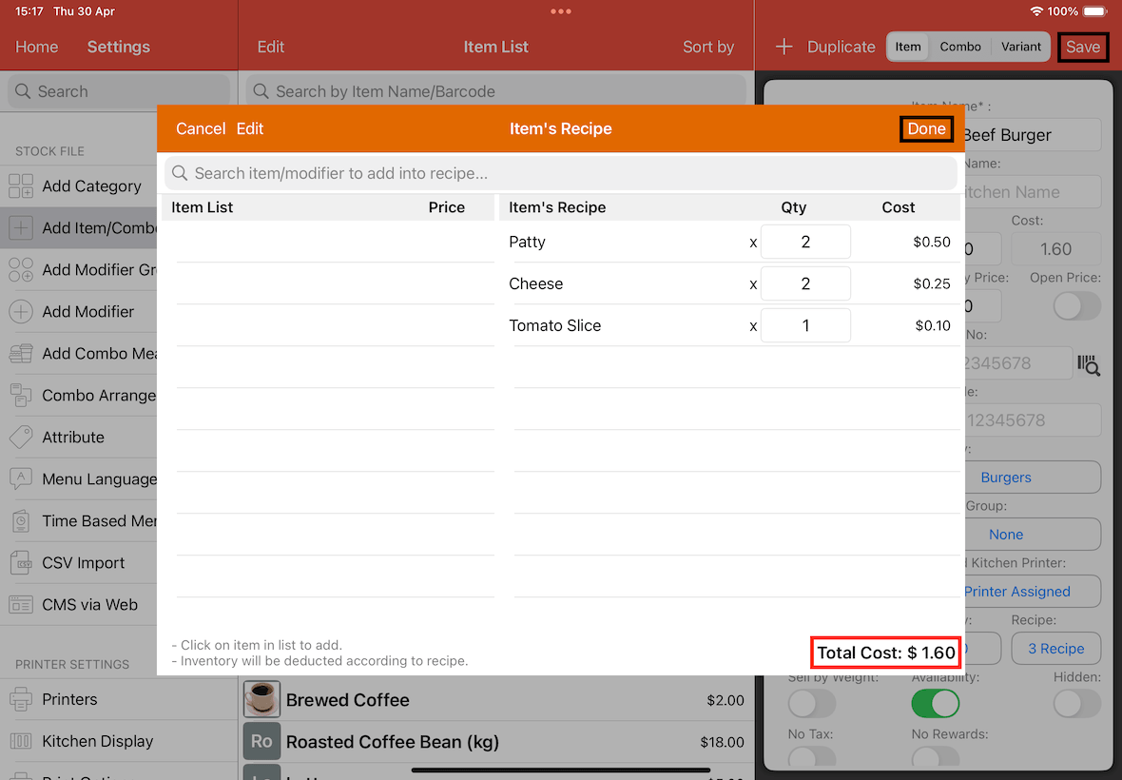Select Brewed Coffee in the item list
Image resolution: width=1122 pixels, height=780 pixels.
[x=496, y=699]
